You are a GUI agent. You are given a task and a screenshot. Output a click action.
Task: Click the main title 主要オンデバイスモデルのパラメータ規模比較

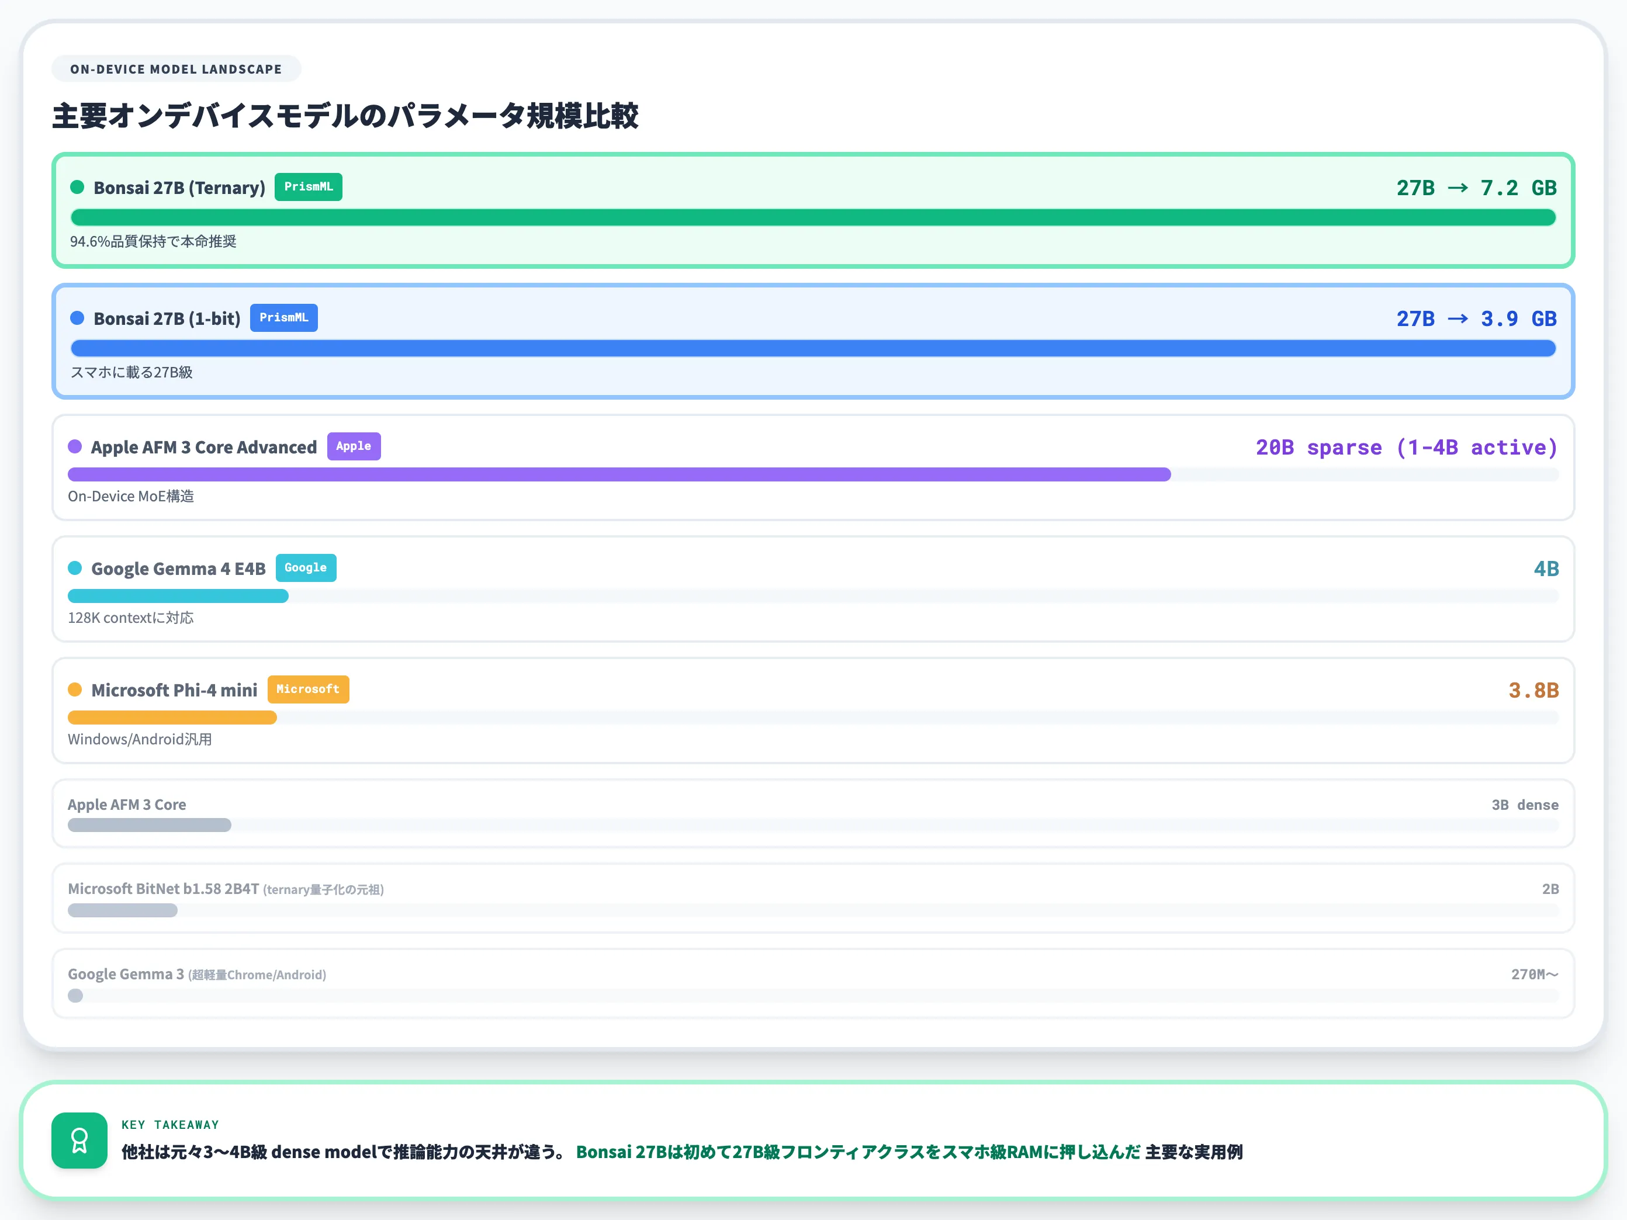(x=345, y=116)
